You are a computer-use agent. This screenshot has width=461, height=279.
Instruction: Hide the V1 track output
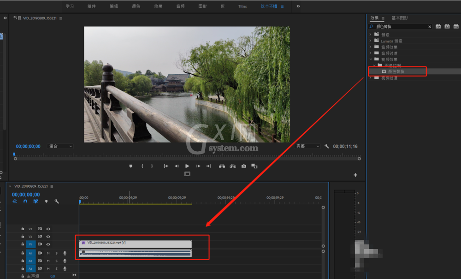[x=48, y=244]
